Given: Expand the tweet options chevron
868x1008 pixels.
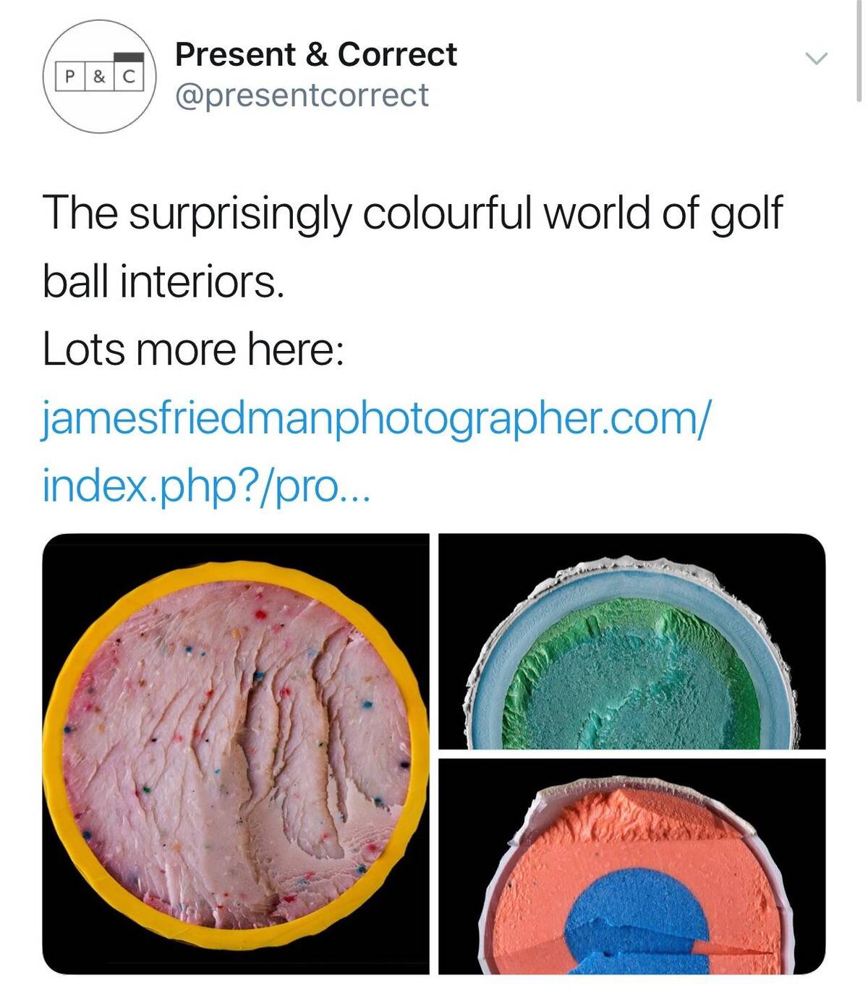Looking at the screenshot, I should tap(816, 59).
